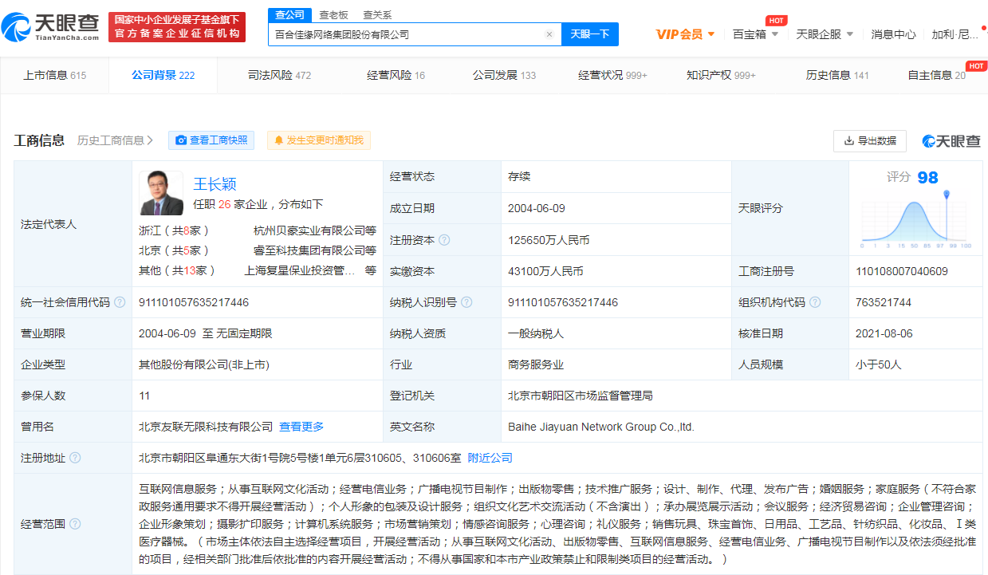Select English name Baihe Jiayuan Network Group
Image resolution: width=988 pixels, height=575 pixels.
tap(601, 427)
